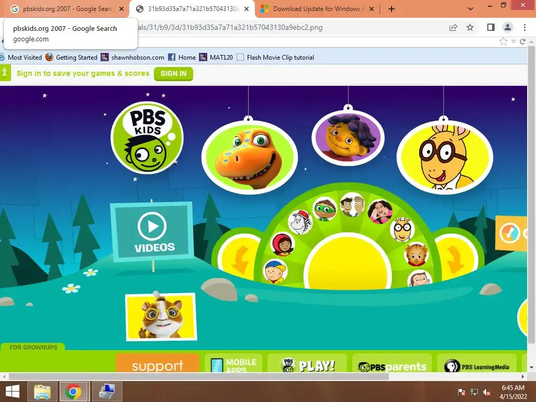Click the horizontal scrollbar right arrow
536x402 pixels.
click(x=523, y=376)
